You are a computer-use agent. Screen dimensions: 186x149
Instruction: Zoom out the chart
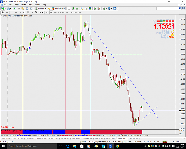coord(86,8)
